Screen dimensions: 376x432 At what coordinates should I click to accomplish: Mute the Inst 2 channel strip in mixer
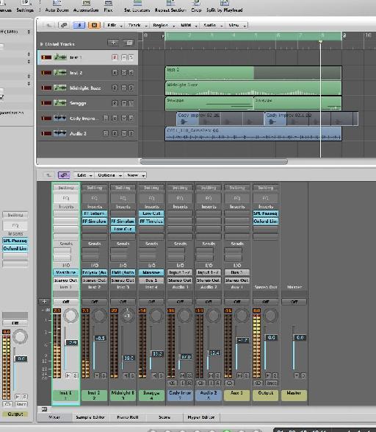click(x=97, y=375)
